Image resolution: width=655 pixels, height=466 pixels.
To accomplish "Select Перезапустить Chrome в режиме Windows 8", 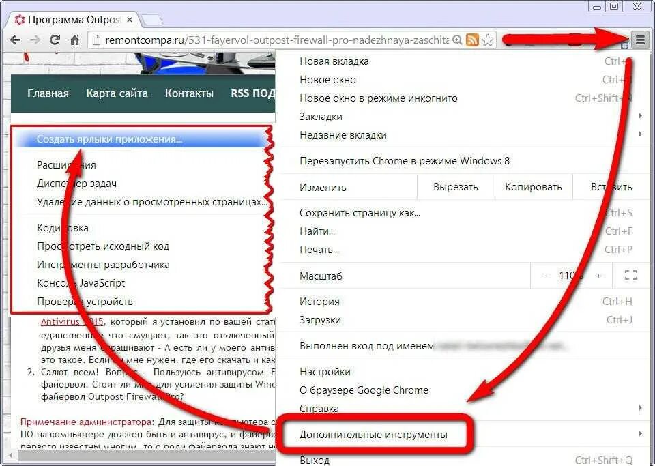I will tap(463, 161).
